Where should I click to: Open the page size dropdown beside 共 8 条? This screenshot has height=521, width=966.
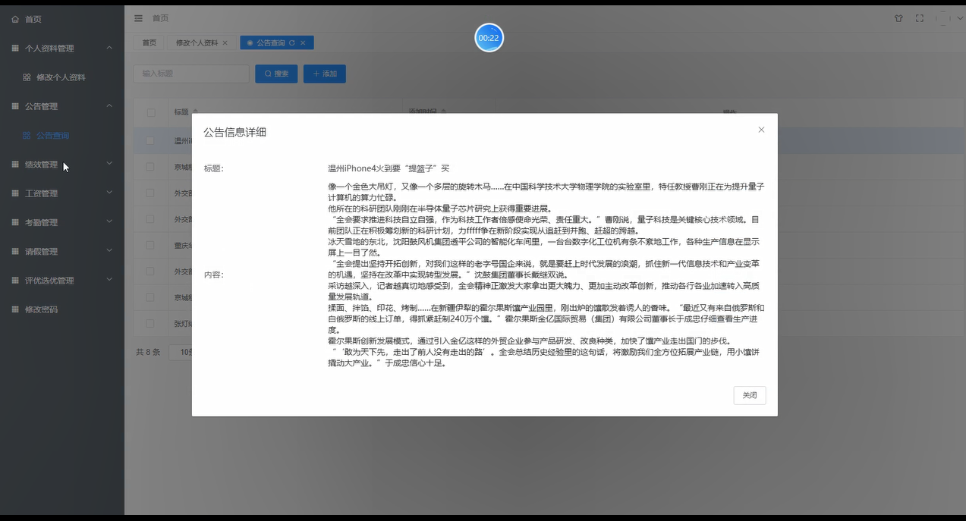[x=180, y=352]
